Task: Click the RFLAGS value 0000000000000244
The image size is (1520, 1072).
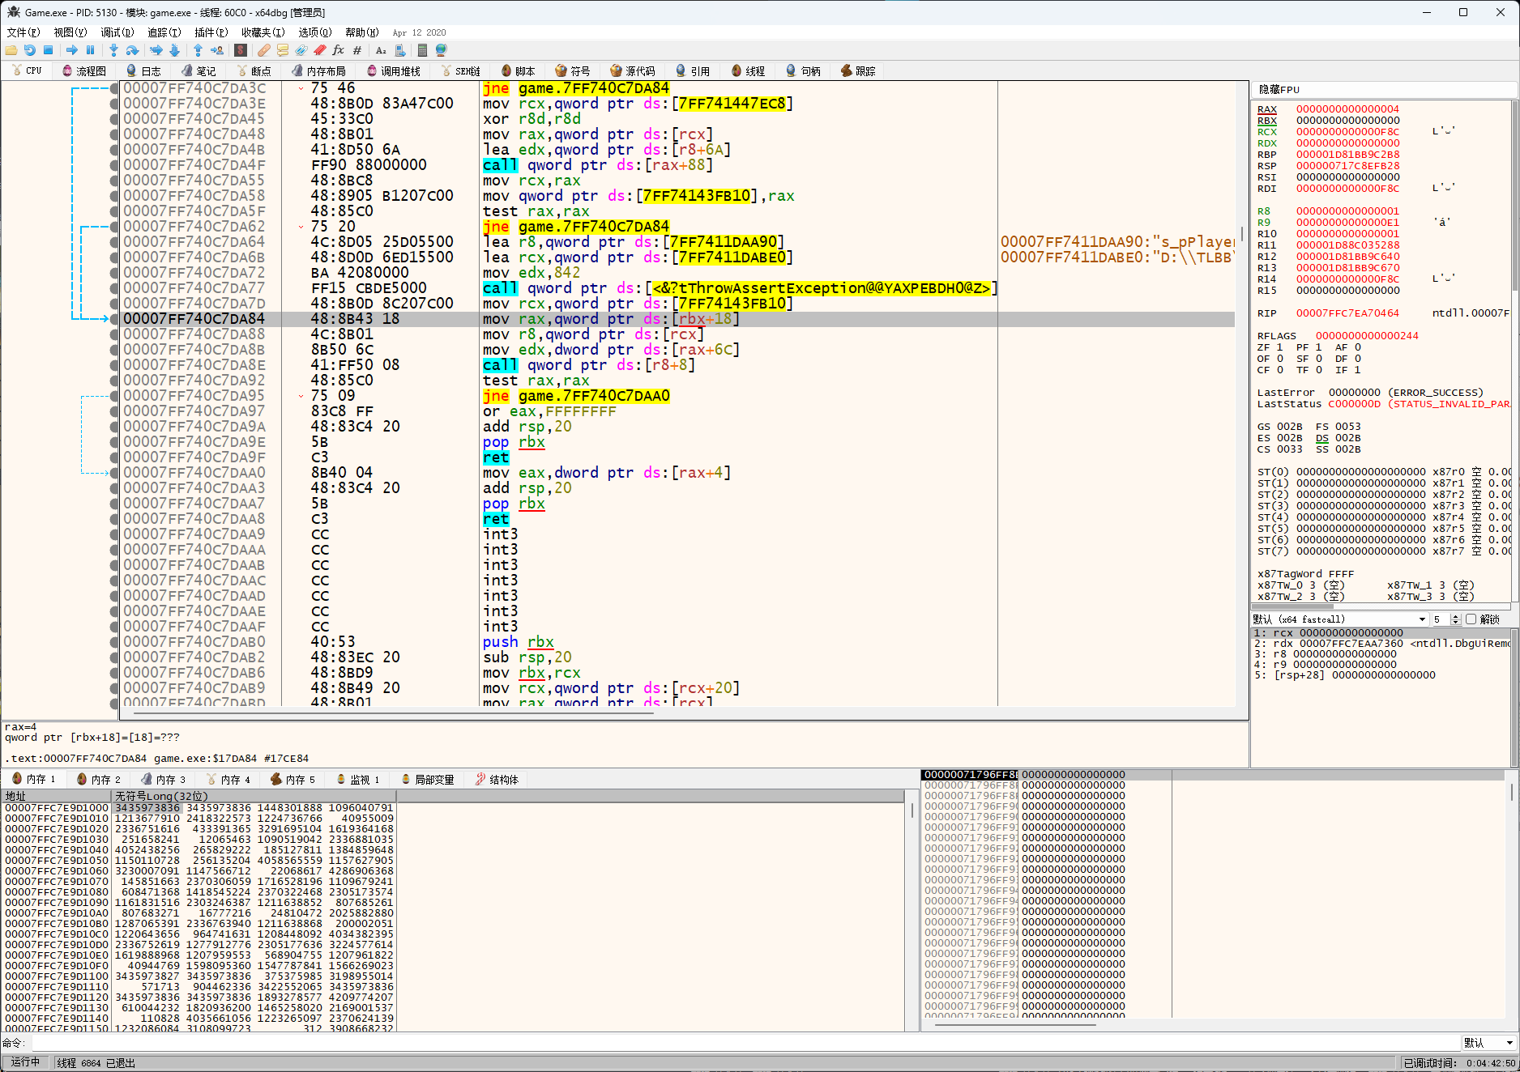Action: point(1367,336)
